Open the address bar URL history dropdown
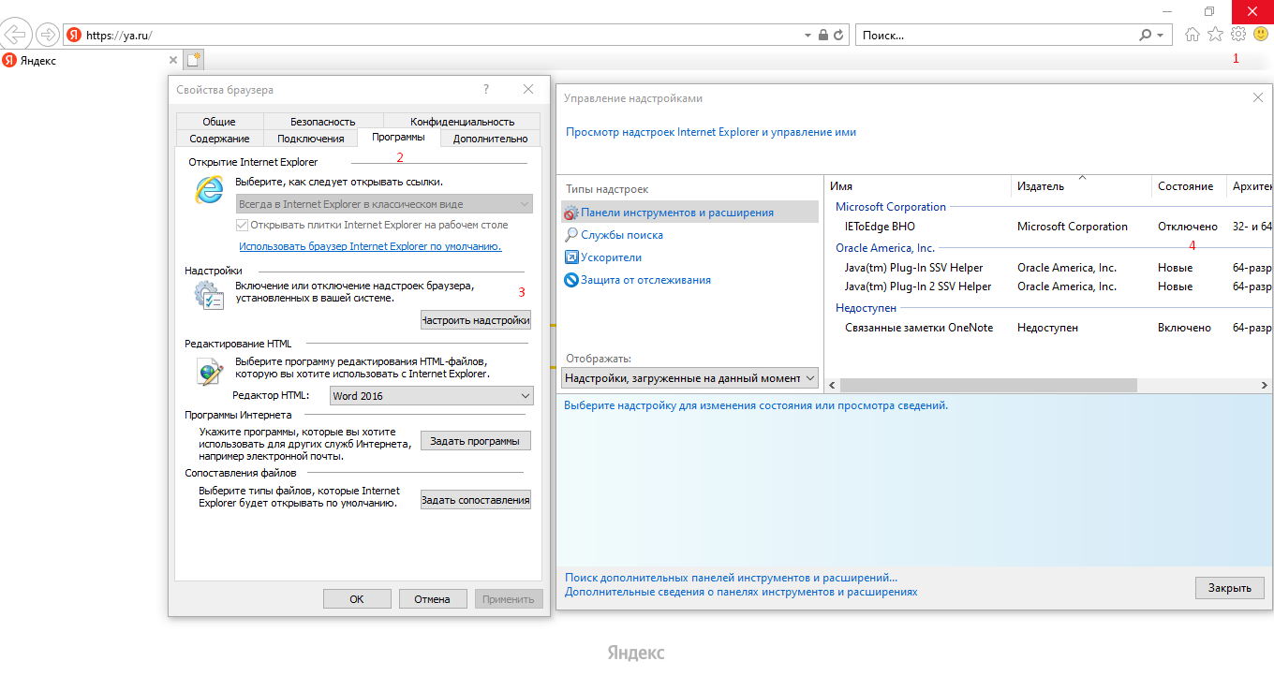 (x=807, y=36)
